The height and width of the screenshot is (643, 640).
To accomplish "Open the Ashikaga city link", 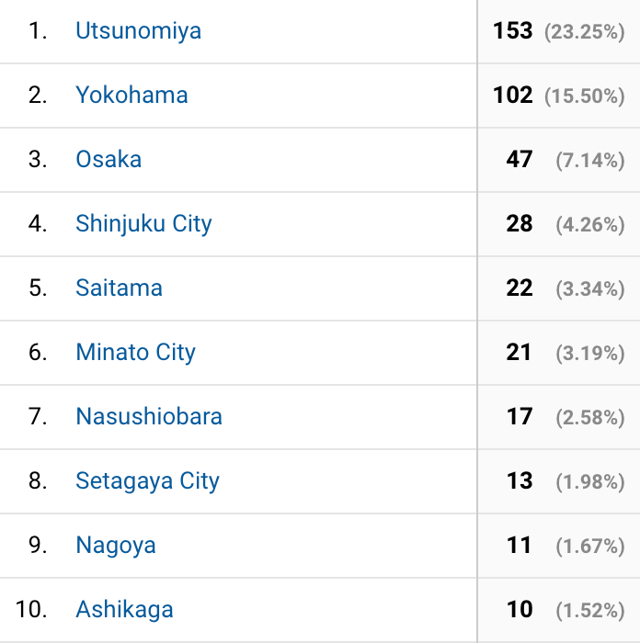I will (124, 610).
